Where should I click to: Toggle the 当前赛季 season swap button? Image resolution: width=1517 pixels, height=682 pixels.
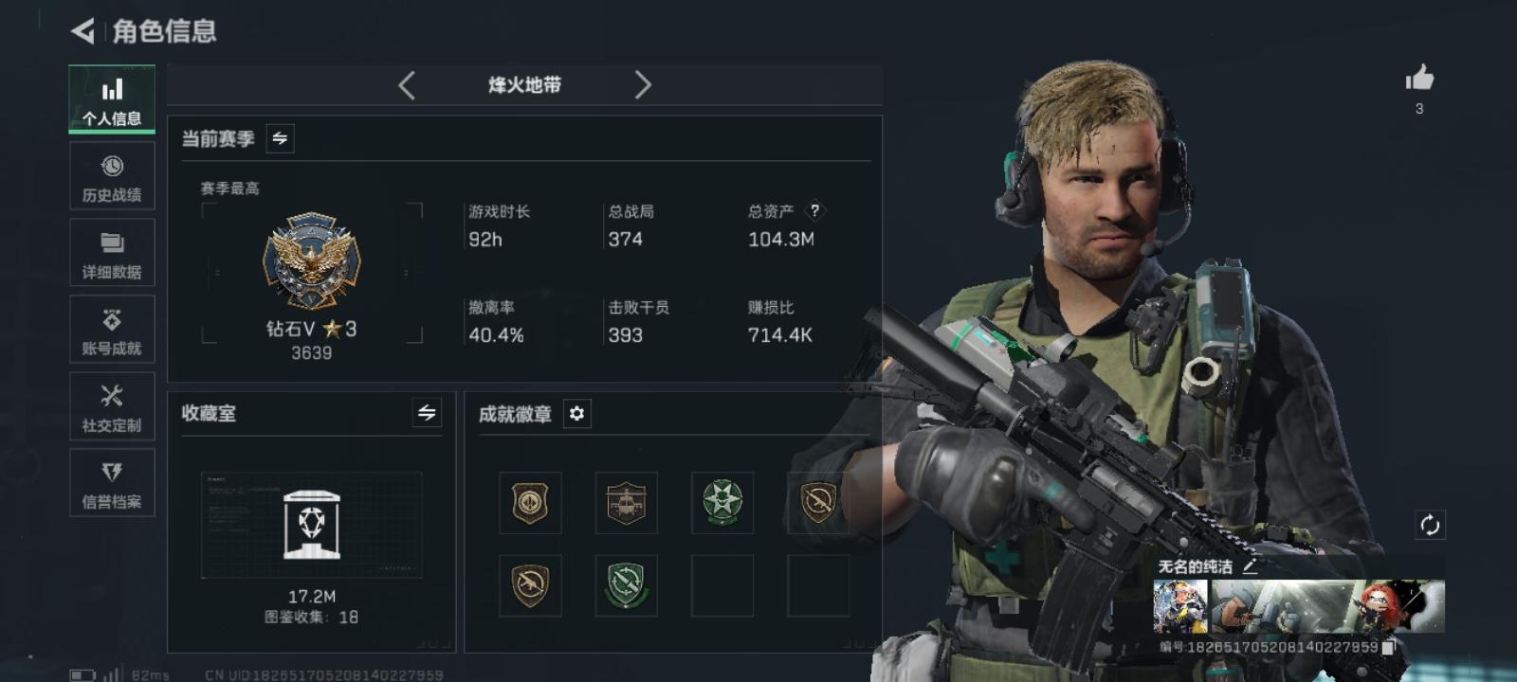coord(280,138)
